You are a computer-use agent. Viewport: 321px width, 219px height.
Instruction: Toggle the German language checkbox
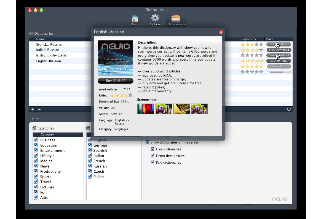point(90,145)
